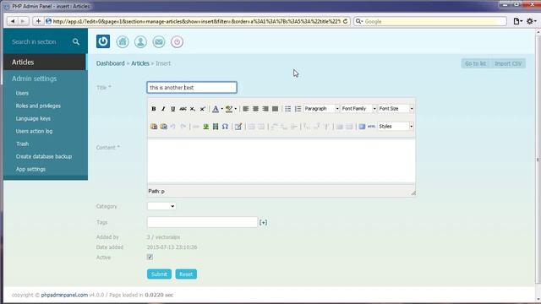
Task: Justify text fully
Action: click(x=275, y=109)
